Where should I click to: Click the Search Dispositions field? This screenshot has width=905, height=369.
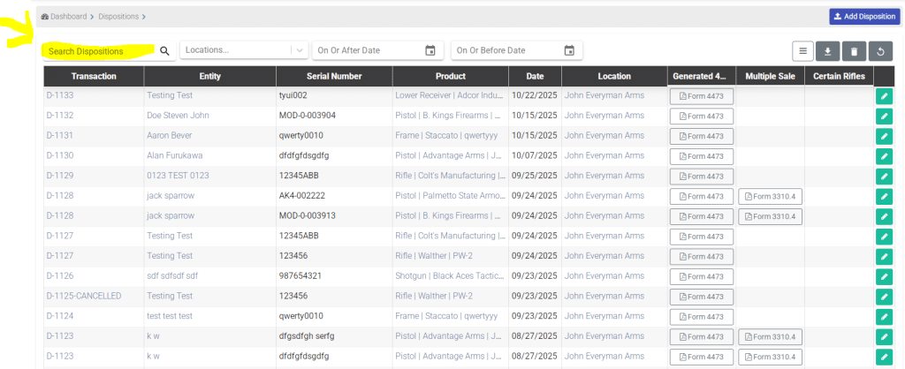pos(97,51)
